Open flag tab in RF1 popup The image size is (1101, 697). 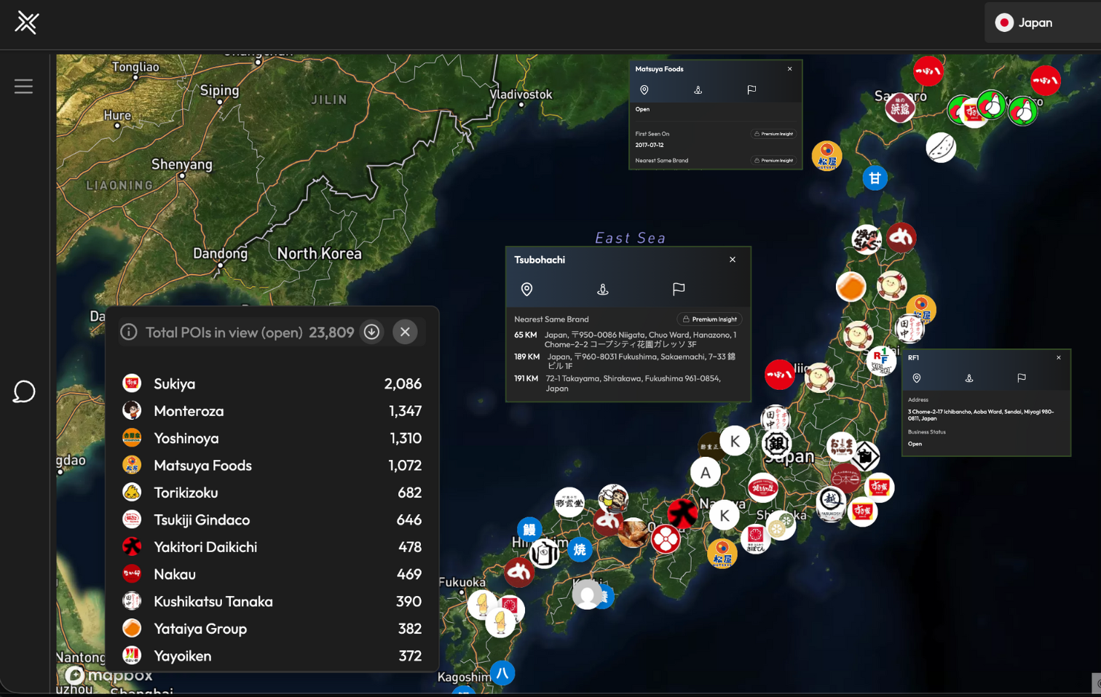click(1022, 378)
